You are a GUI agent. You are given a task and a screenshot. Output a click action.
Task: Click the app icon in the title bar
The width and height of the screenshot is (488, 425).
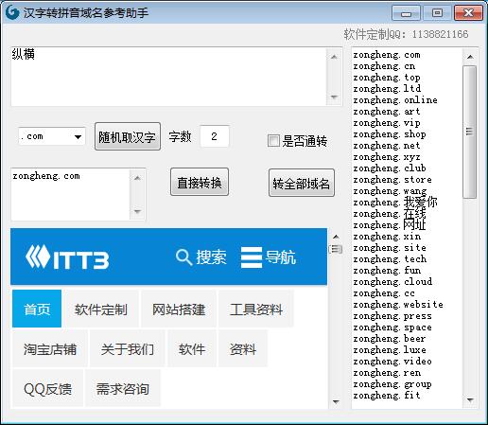[12, 12]
